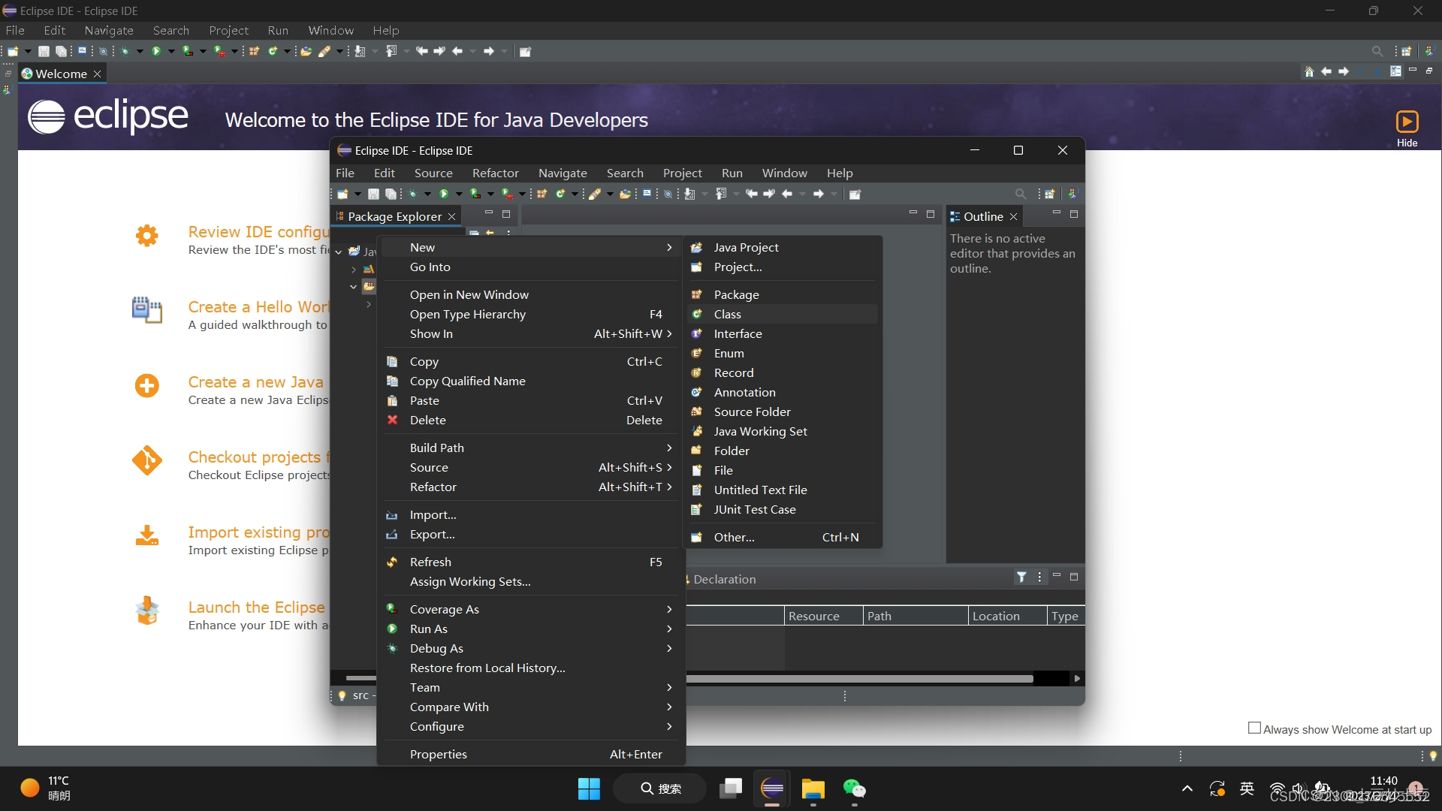Choose Refresh in the context menu
This screenshot has width=1442, height=811.
pyautogui.click(x=430, y=562)
